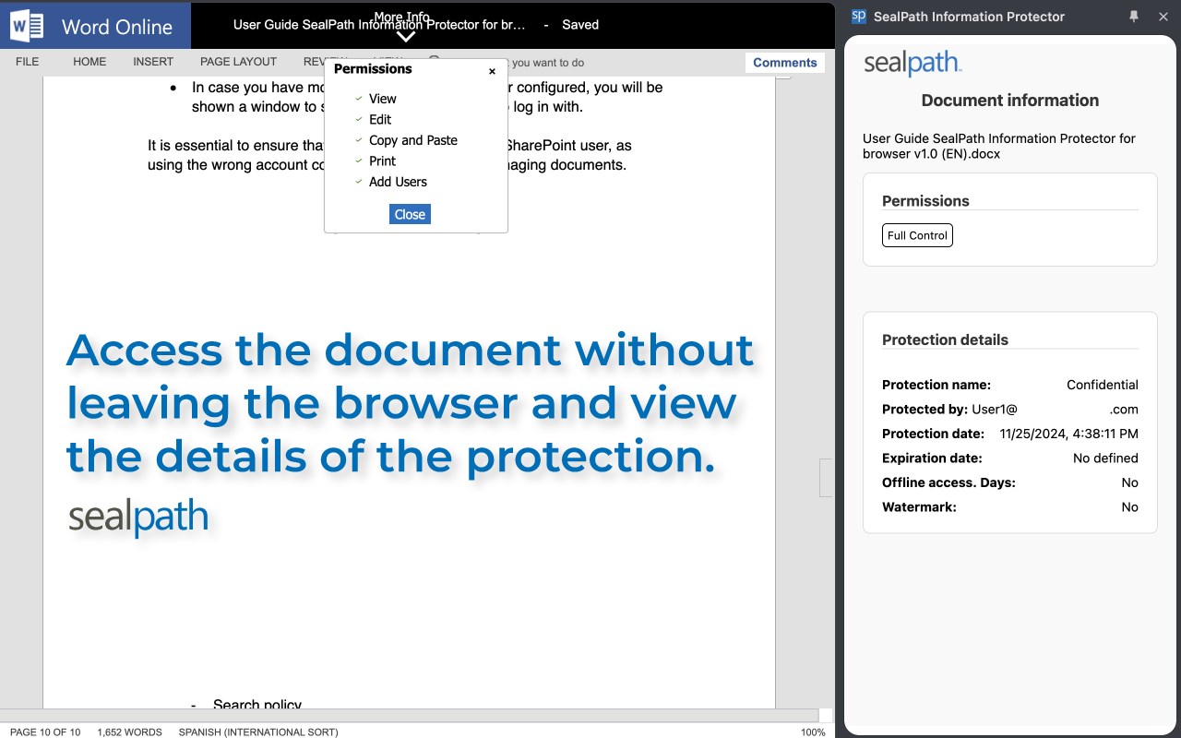
Task: Click the SPANISH (INTERNATIONAL SORT) language indicator
Action: tap(258, 732)
